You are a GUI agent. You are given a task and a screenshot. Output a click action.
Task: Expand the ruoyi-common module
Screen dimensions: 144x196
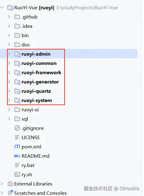(9, 63)
